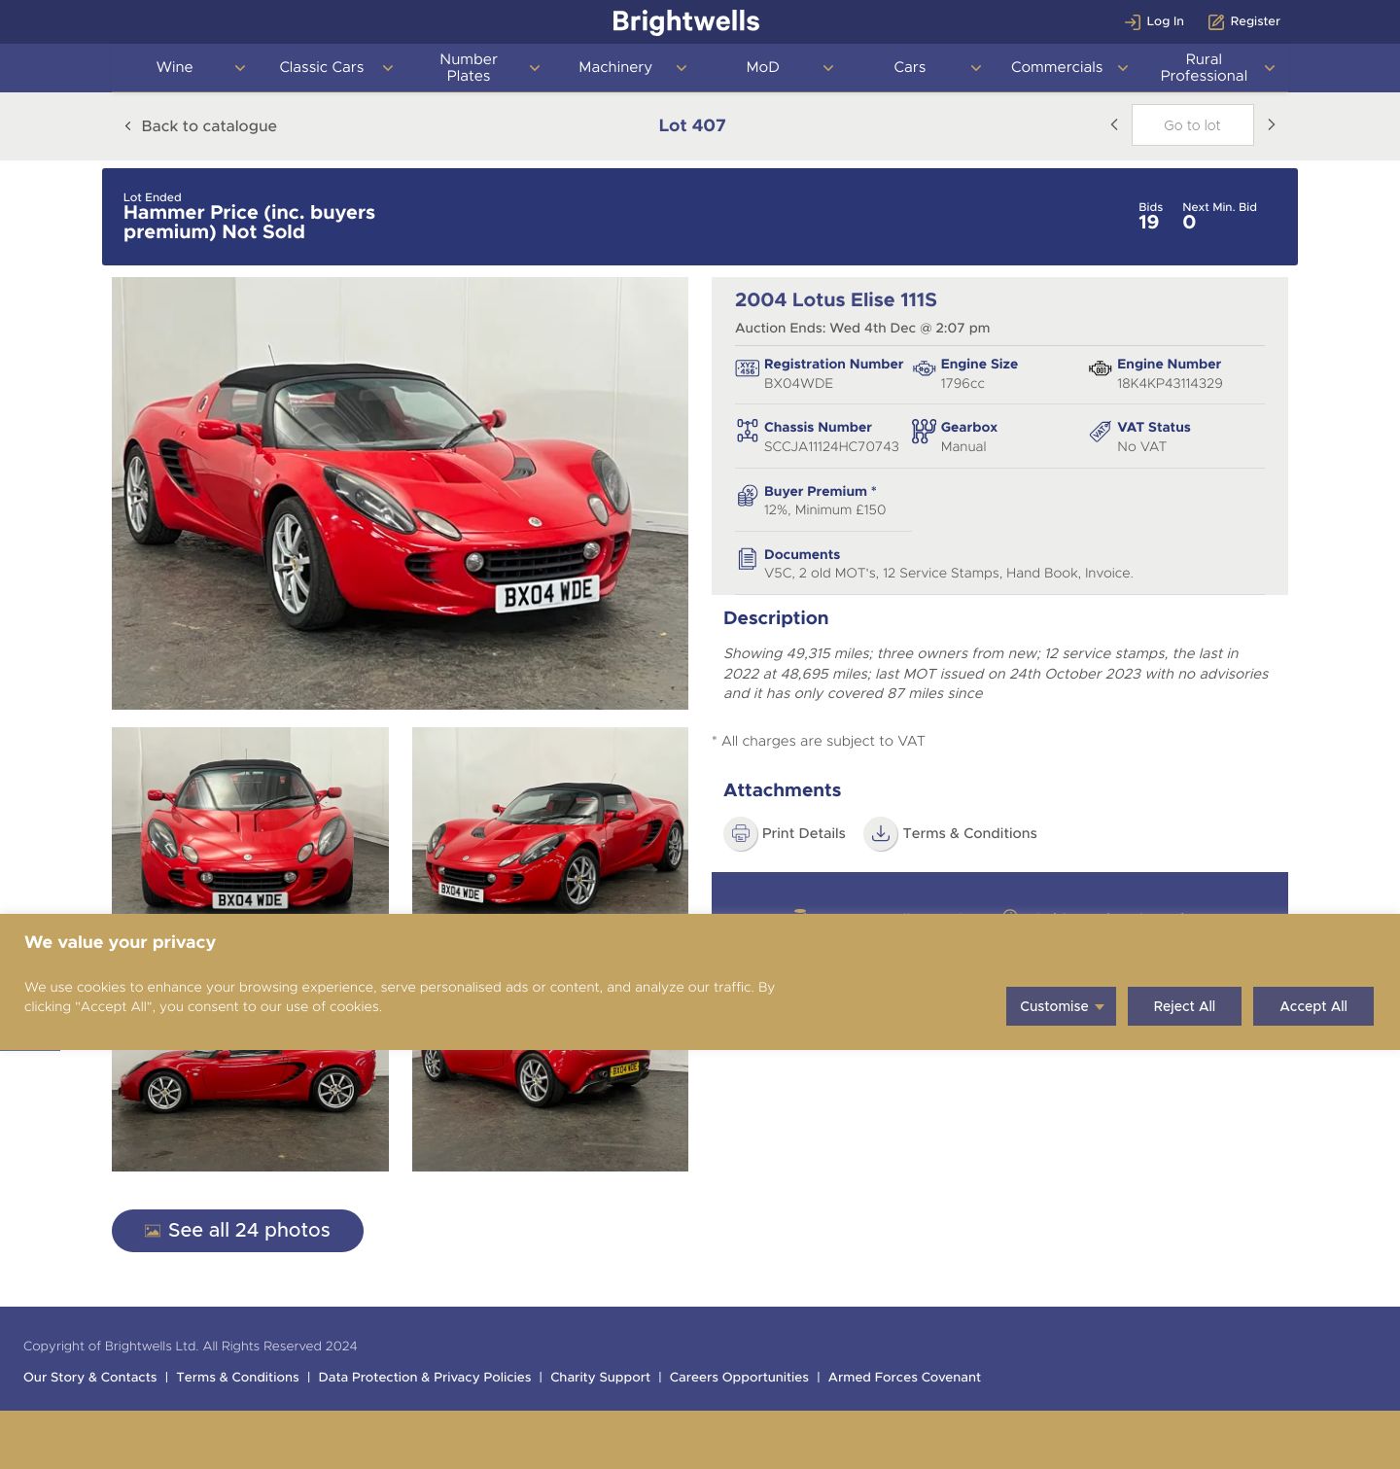This screenshot has width=1400, height=1469.
Task: Open the Customise cookie options dropdown
Action: click(x=1061, y=1006)
